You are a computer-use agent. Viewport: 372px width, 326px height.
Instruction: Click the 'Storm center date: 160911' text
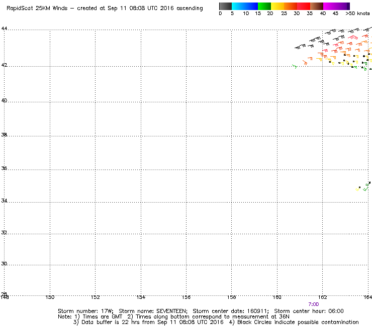(x=231, y=311)
